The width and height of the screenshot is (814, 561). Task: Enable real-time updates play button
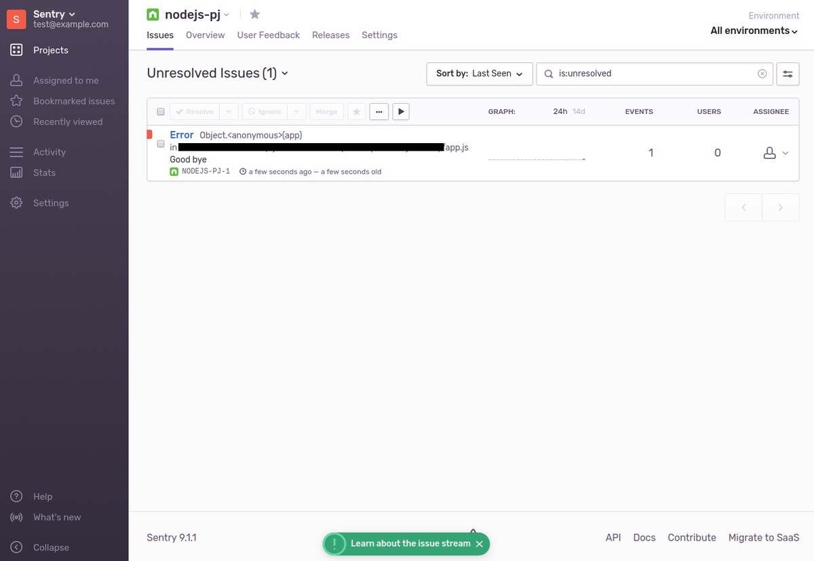pyautogui.click(x=401, y=112)
